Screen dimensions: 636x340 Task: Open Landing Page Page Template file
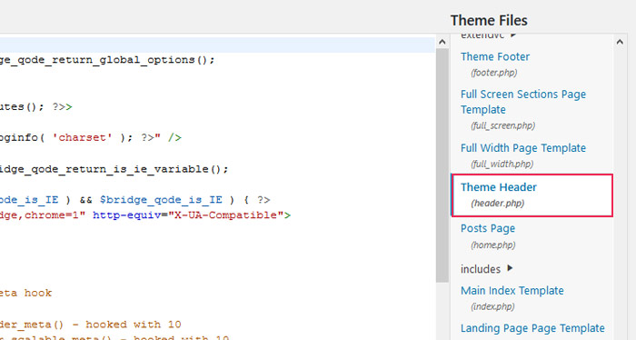coord(532,328)
